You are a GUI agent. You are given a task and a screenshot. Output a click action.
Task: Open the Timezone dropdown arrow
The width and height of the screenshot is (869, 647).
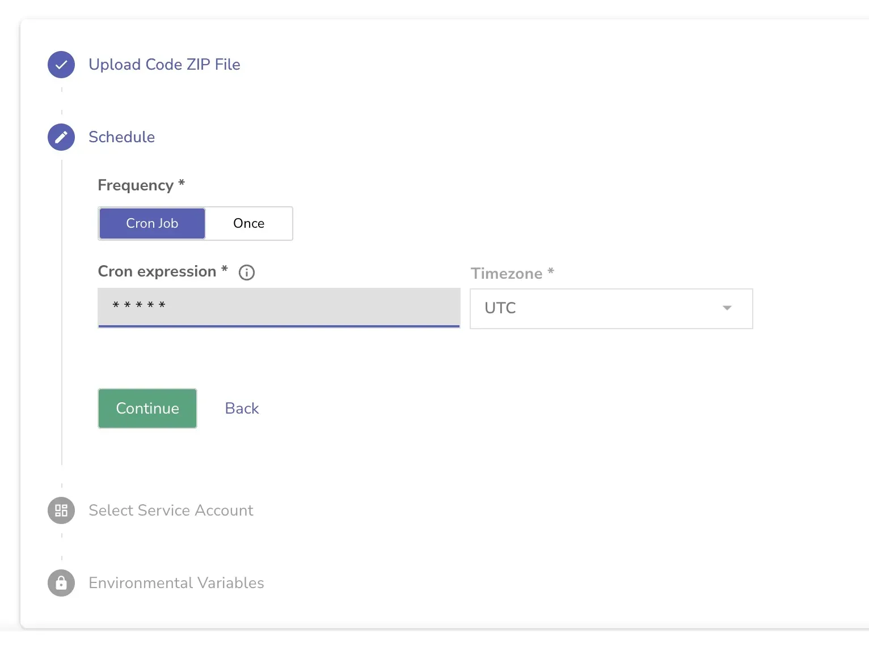(x=727, y=308)
